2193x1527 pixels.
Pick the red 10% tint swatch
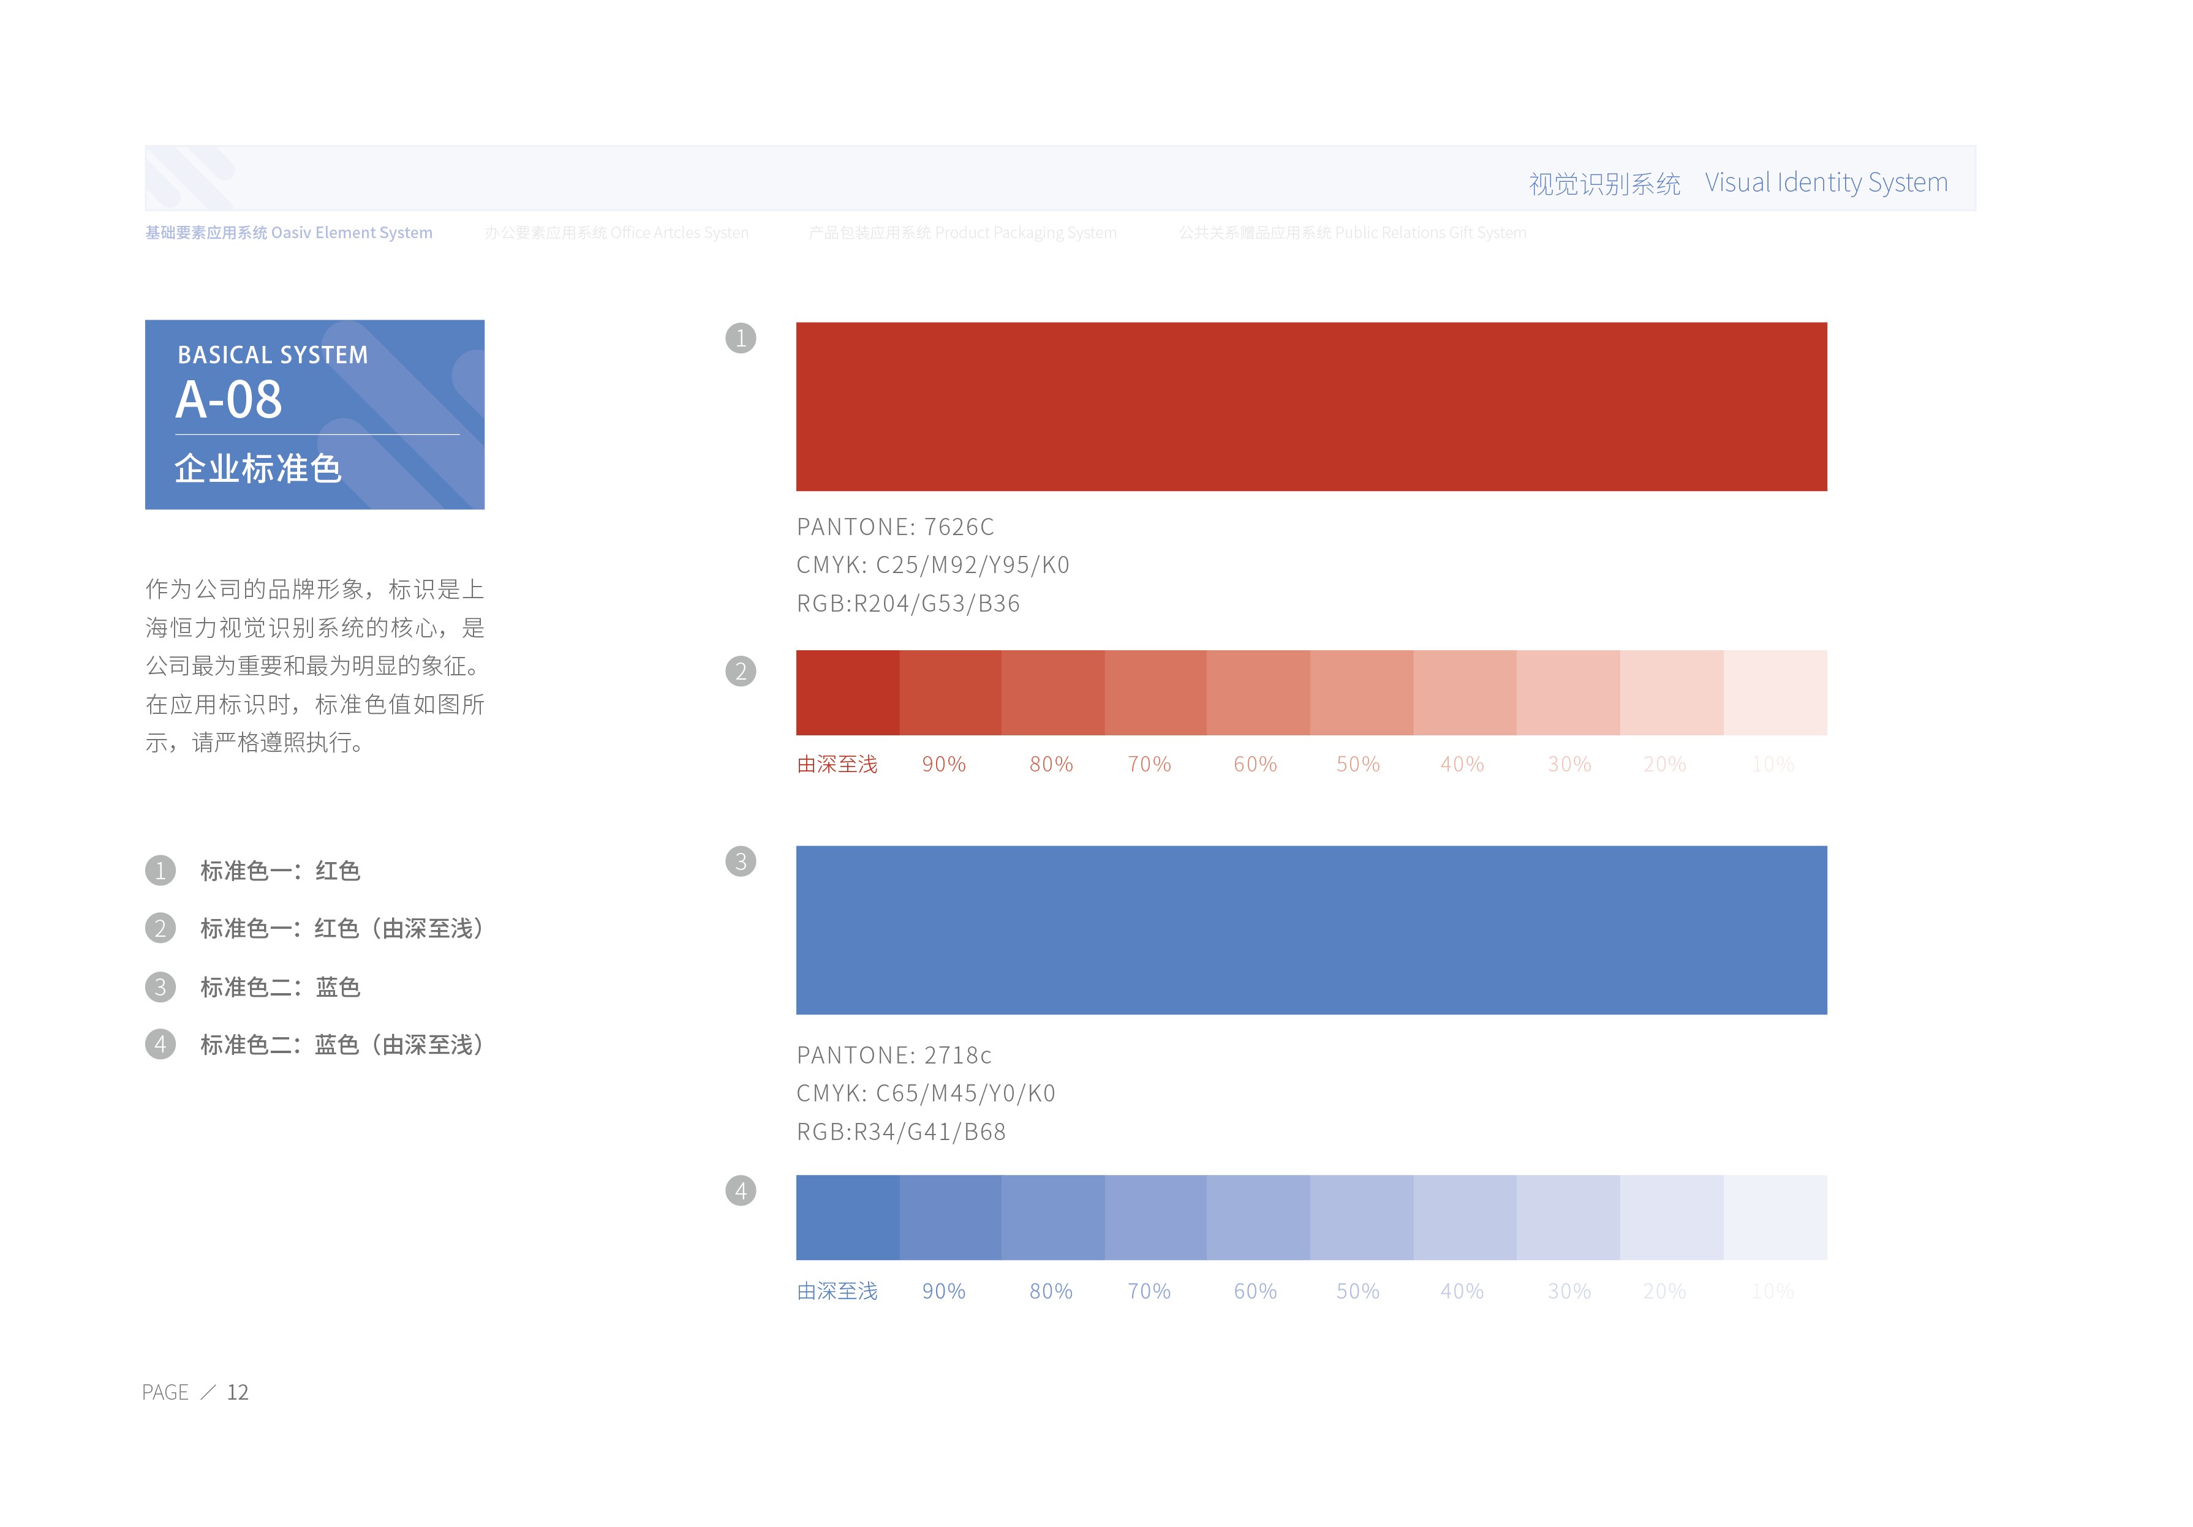1776,693
